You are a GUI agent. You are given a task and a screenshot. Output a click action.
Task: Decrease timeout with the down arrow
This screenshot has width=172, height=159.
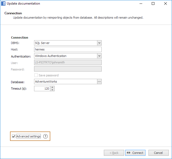[x=52, y=90]
